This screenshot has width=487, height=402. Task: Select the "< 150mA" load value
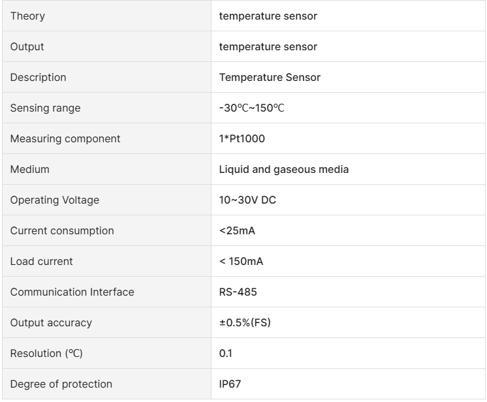tap(241, 261)
